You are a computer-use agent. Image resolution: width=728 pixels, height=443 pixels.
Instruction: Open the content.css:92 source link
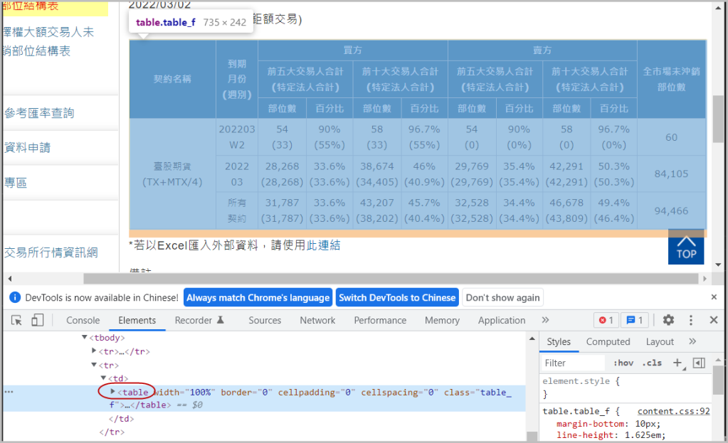click(673, 411)
